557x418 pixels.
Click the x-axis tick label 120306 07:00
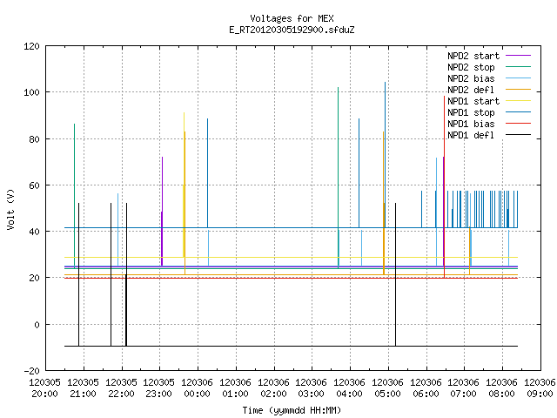click(x=464, y=388)
